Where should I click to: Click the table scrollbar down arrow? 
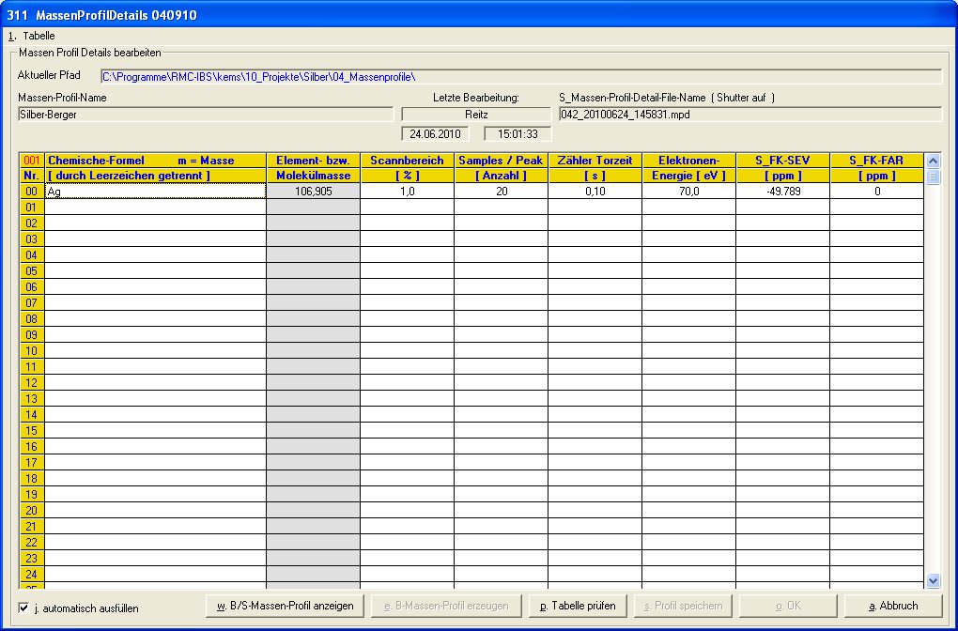[933, 581]
